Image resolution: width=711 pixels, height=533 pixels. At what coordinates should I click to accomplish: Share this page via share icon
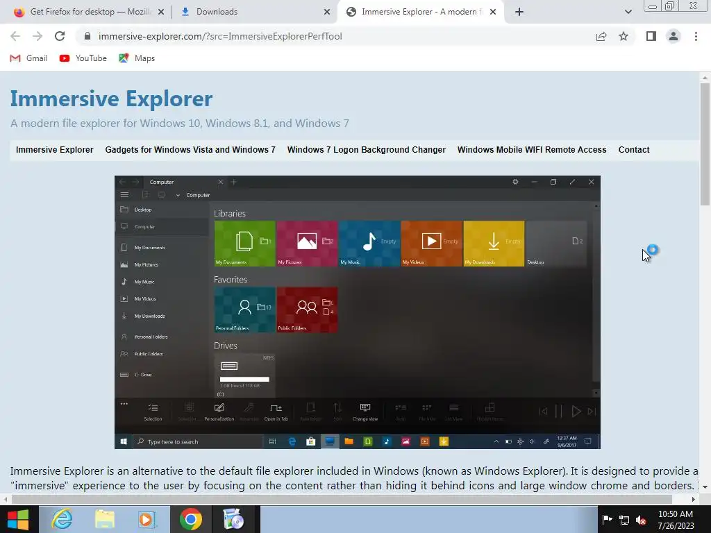point(601,36)
